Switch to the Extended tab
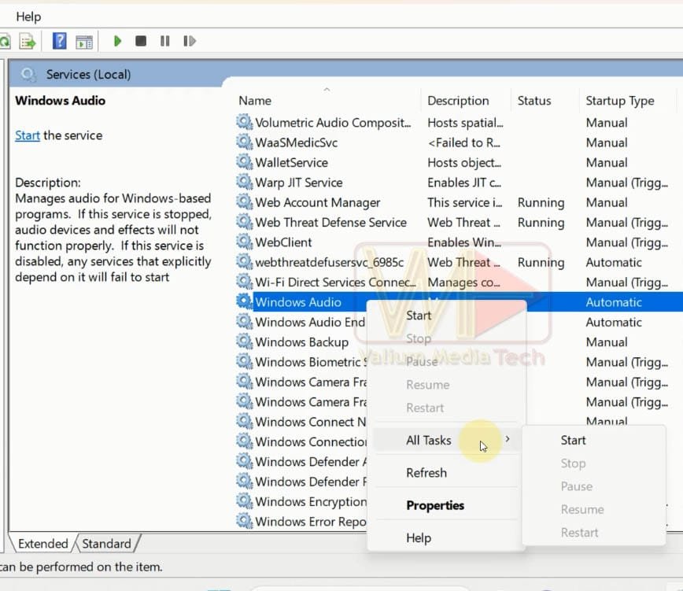 pos(43,544)
